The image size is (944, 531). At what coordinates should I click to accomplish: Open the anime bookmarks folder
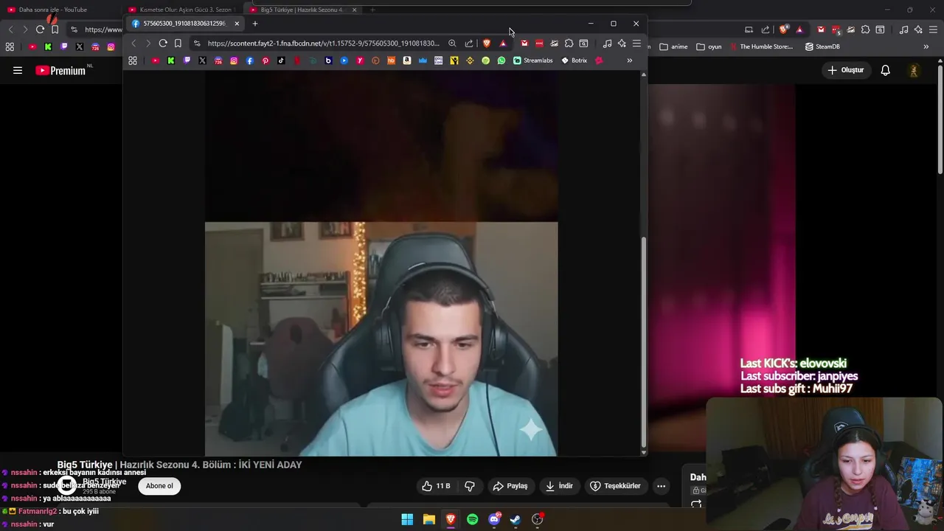point(673,46)
